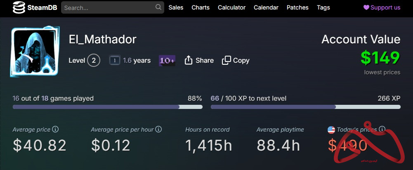Click the '88%' value
Viewport: 413px width, 170px height.
point(195,99)
